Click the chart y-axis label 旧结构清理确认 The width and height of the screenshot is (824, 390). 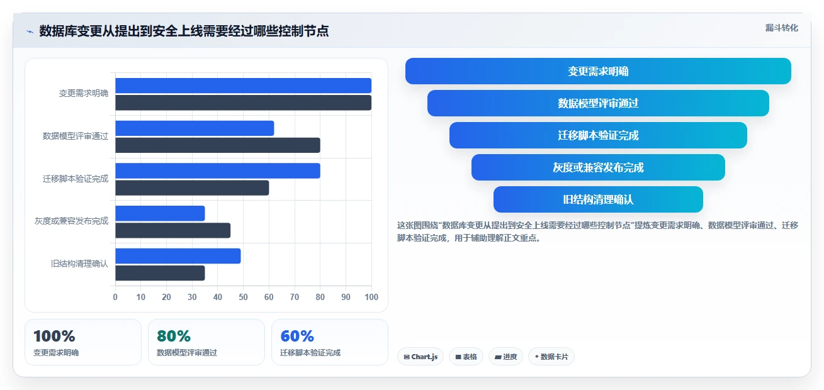(x=80, y=264)
